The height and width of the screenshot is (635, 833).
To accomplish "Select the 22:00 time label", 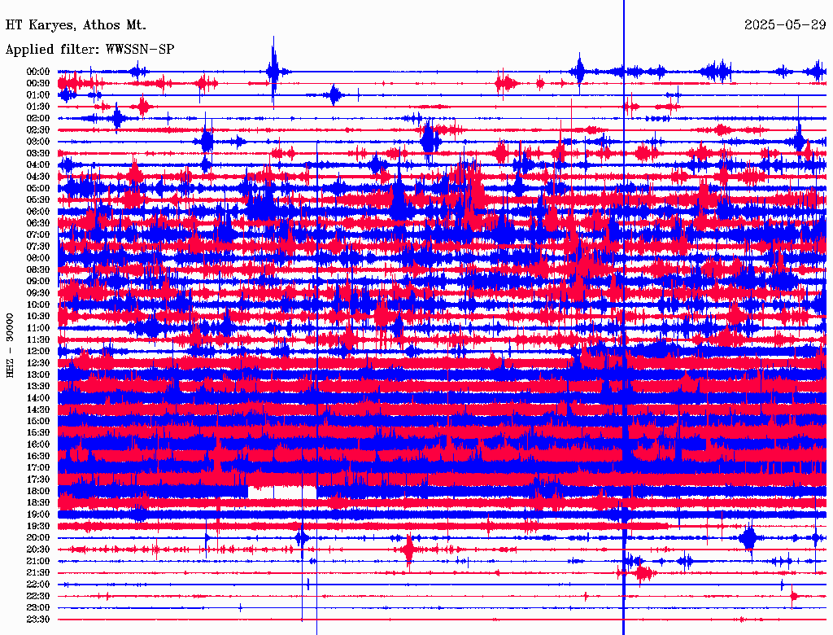I will 38,585.
